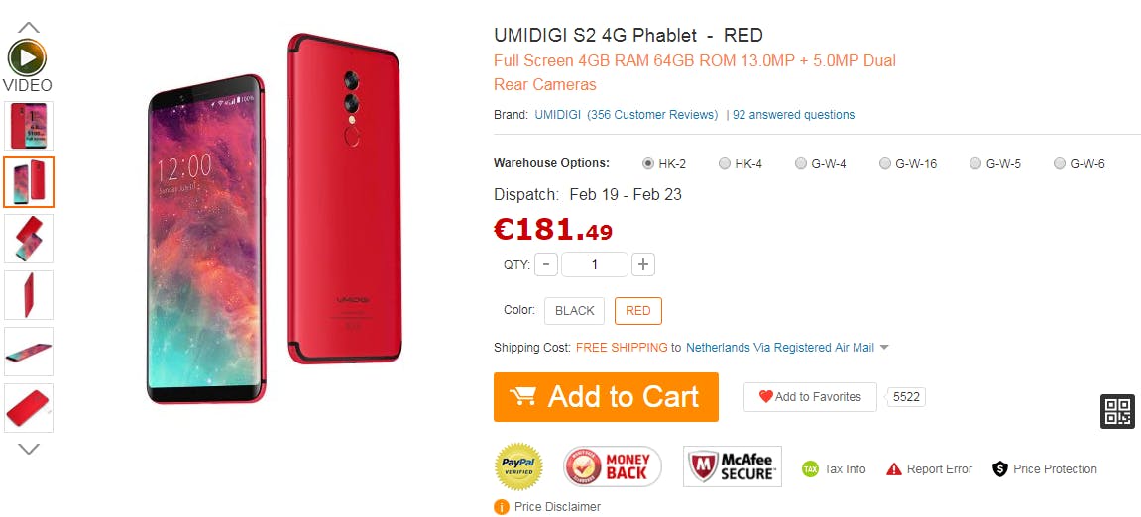Add to Favorites with heart button
Image resolution: width=1141 pixels, height=517 pixels.
810,397
